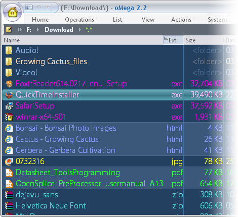The width and height of the screenshot is (238, 217).
Task: Switch to the System ribbon tab
Action: 217,20
